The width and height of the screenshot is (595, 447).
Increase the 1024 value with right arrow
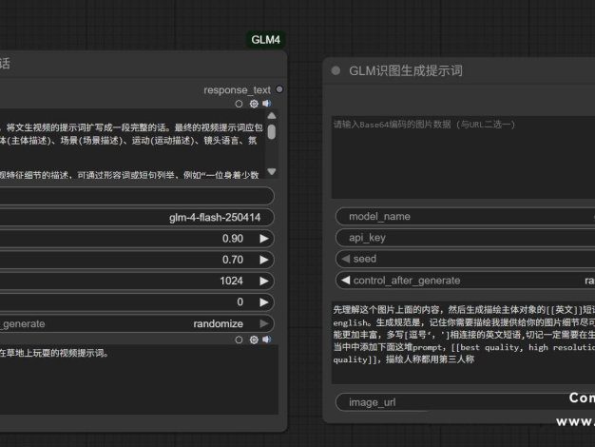point(264,281)
